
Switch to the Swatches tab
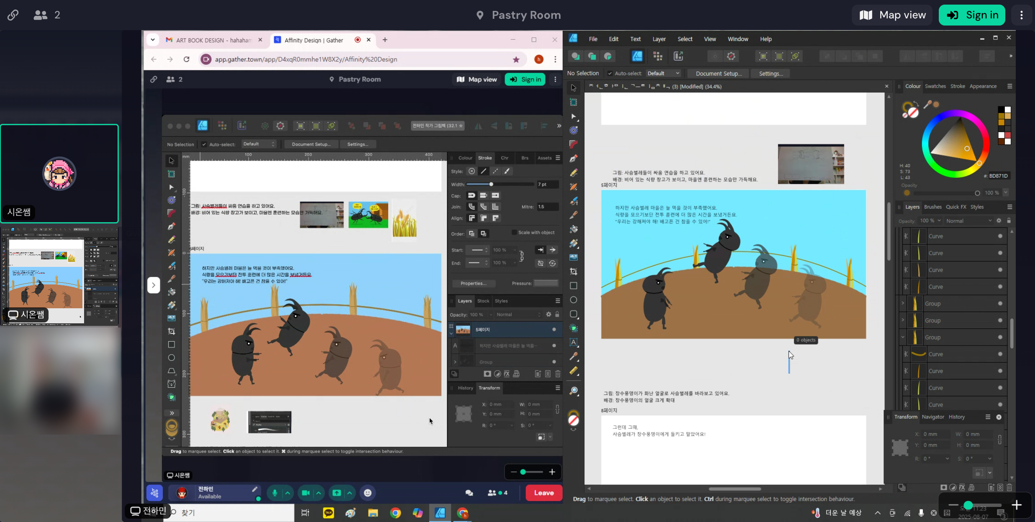pyautogui.click(x=935, y=86)
